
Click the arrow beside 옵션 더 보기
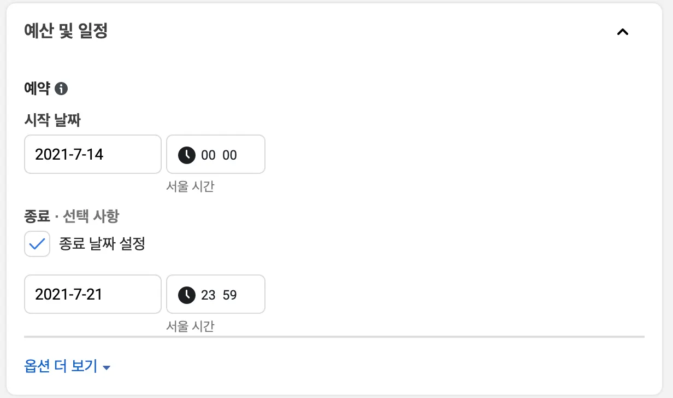107,367
